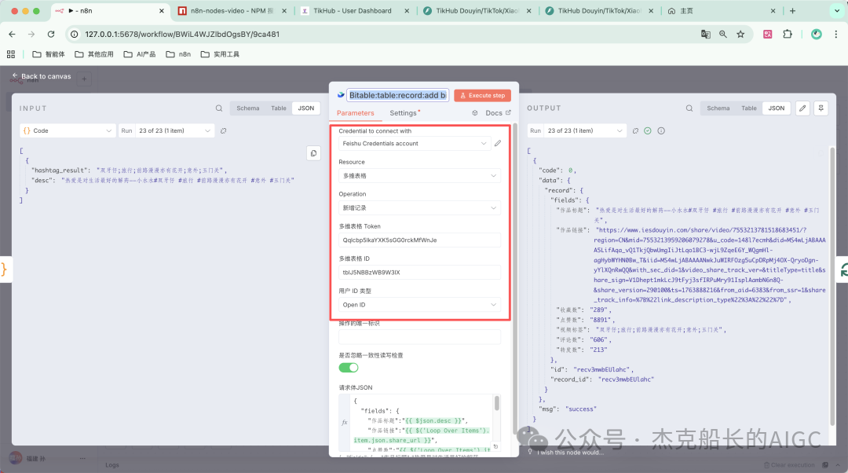Viewport: 848px width, 473px height.
Task: Click Execute step button
Action: coord(482,95)
